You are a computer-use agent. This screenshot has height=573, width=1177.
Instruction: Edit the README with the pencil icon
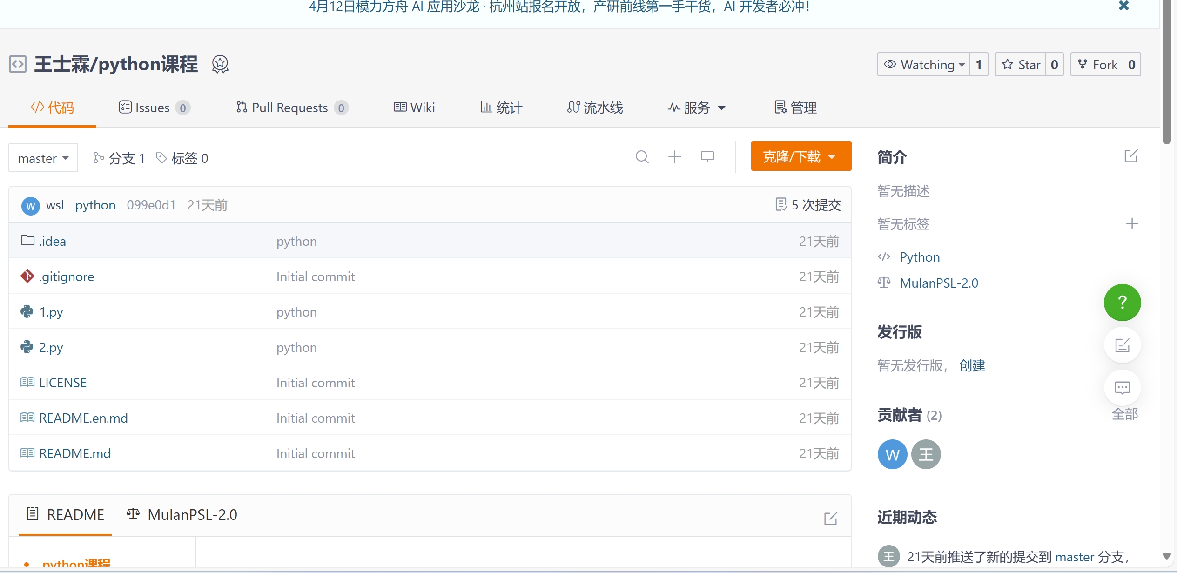pyautogui.click(x=830, y=518)
